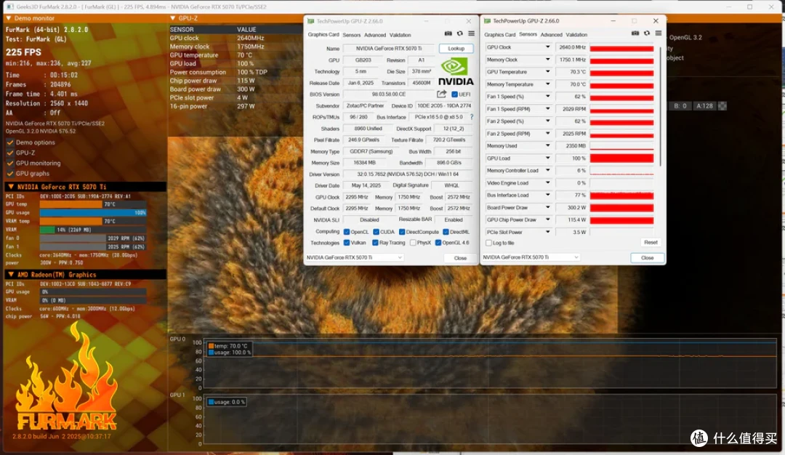The image size is (785, 455).
Task: Click the A:128 button
Action: click(x=704, y=105)
